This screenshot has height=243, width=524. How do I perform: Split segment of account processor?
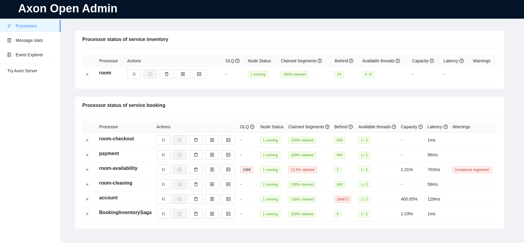[x=212, y=199]
